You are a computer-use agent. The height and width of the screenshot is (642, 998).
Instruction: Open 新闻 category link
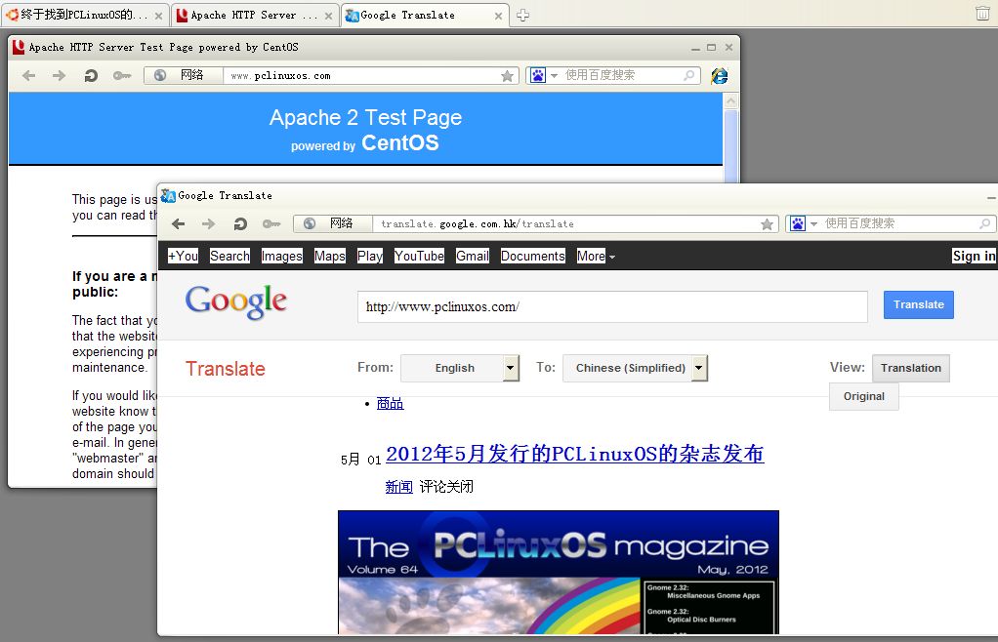point(399,487)
